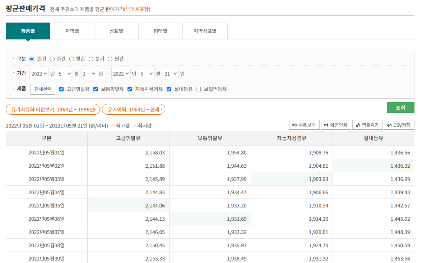This screenshot has height=263, width=422.
Task: Click value 1,944.63 for May 2
Action: (237, 166)
